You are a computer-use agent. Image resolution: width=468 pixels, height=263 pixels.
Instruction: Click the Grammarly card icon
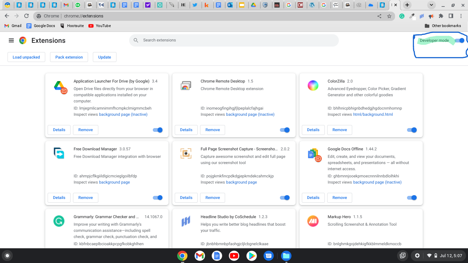59,221
